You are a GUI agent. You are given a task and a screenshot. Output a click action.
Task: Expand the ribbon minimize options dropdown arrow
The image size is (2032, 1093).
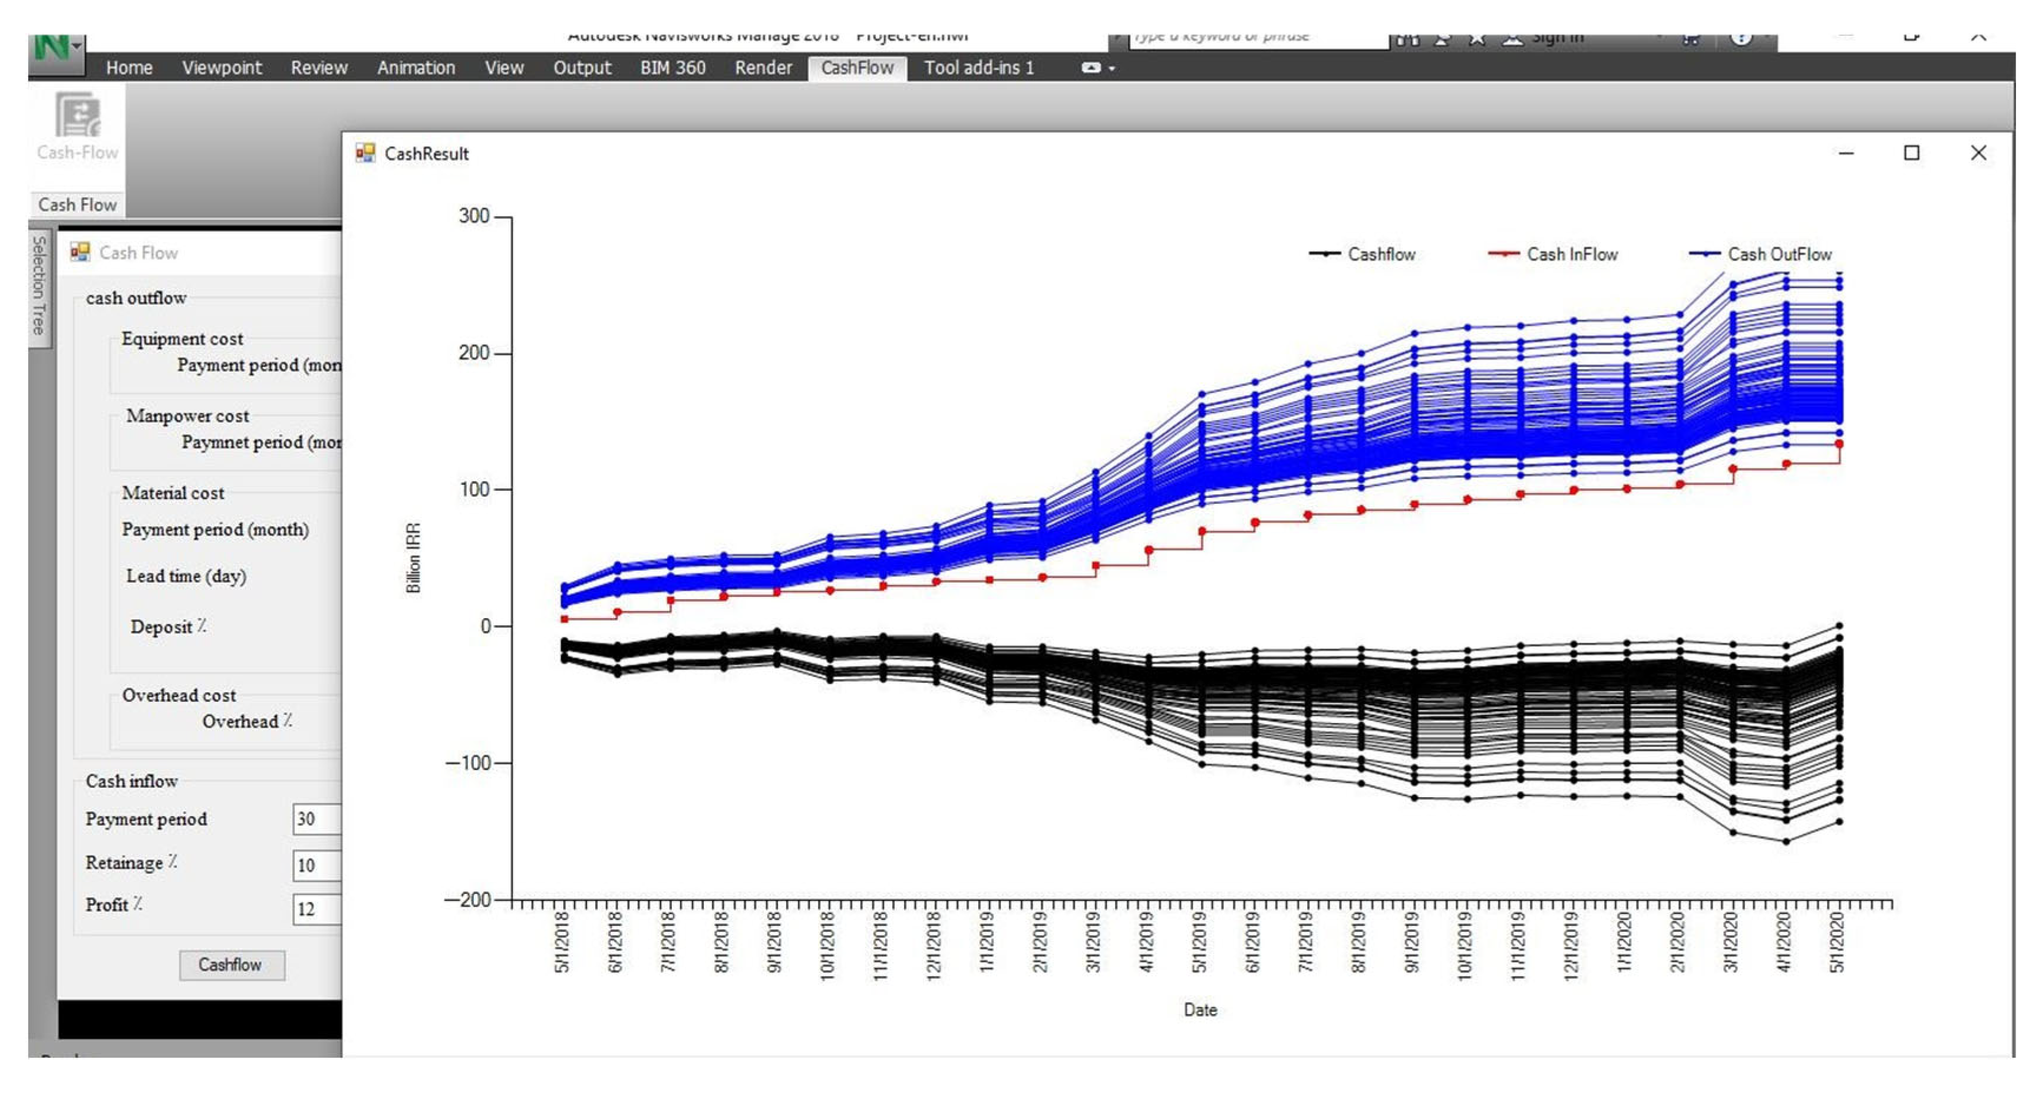tap(1112, 68)
